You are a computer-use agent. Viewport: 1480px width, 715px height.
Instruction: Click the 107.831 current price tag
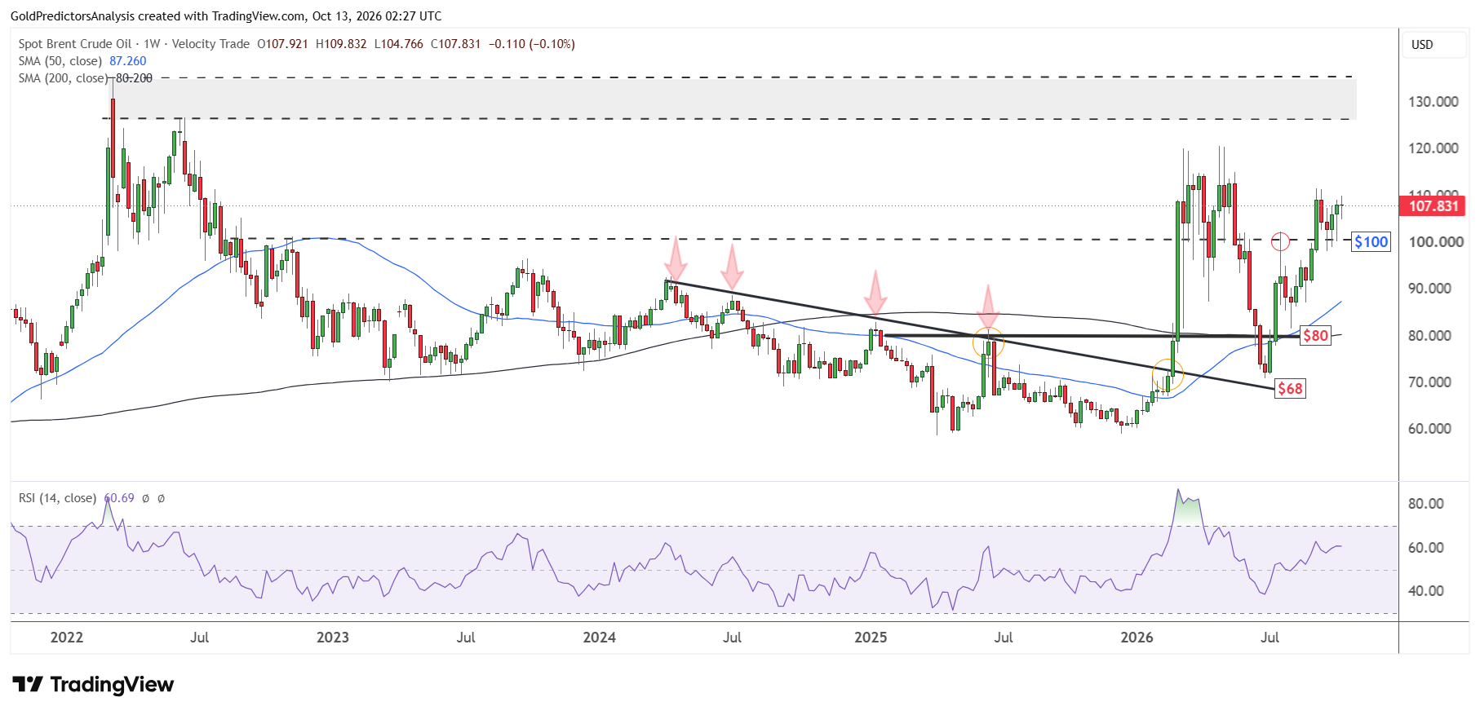coord(1433,205)
